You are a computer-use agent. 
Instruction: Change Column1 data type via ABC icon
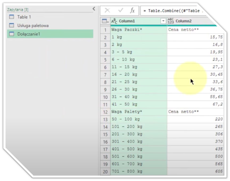point(114,21)
